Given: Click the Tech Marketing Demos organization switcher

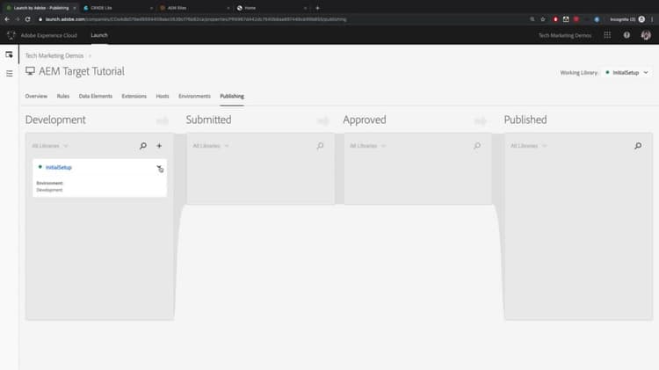Looking at the screenshot, I should [x=565, y=35].
